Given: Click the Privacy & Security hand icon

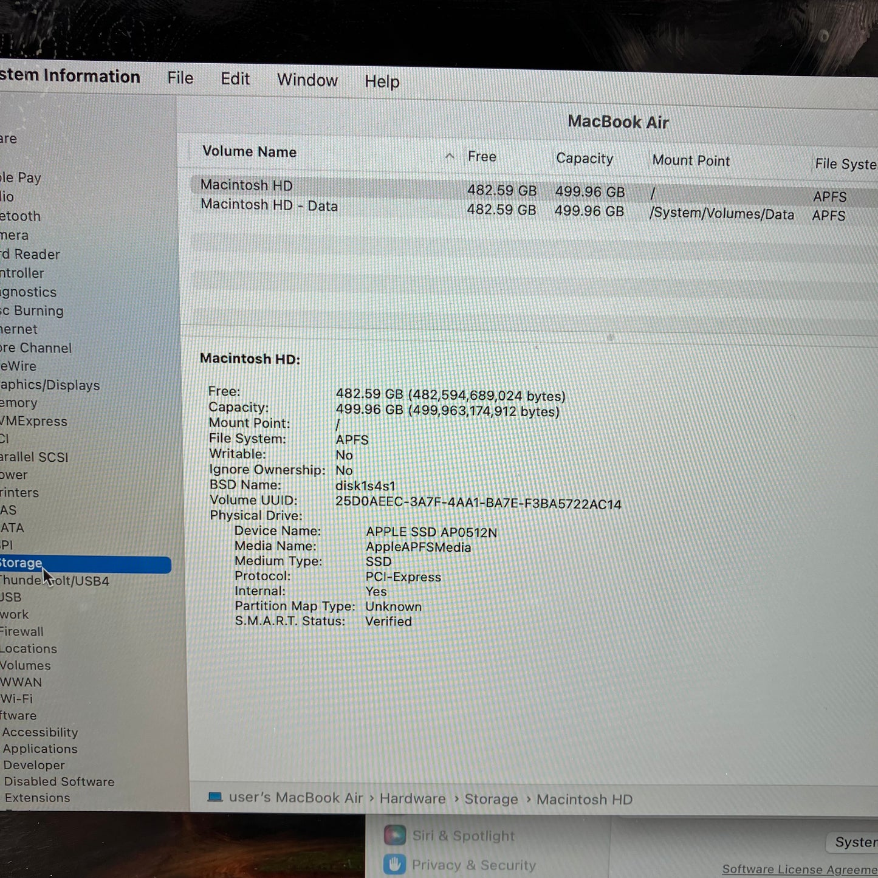Looking at the screenshot, I should click(396, 863).
